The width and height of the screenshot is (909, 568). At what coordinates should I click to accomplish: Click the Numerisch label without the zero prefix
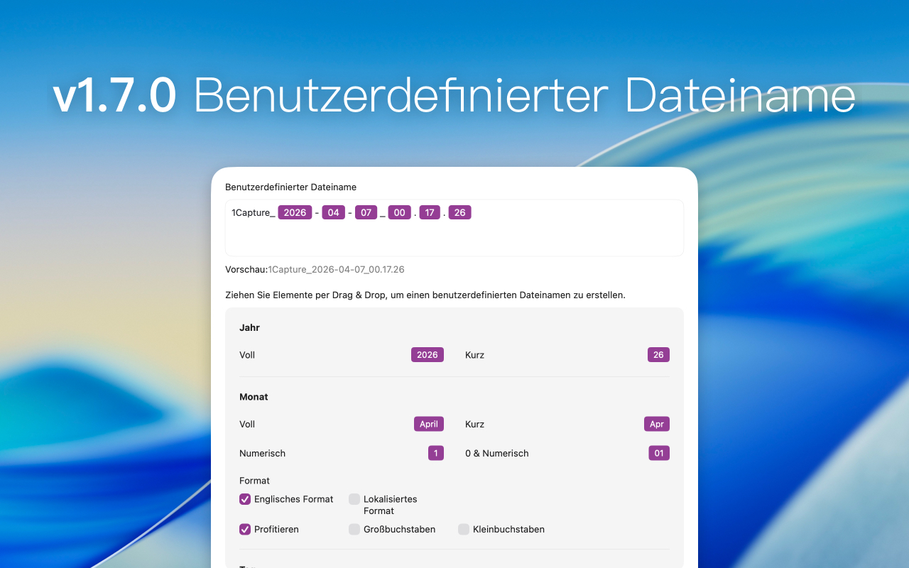click(262, 453)
